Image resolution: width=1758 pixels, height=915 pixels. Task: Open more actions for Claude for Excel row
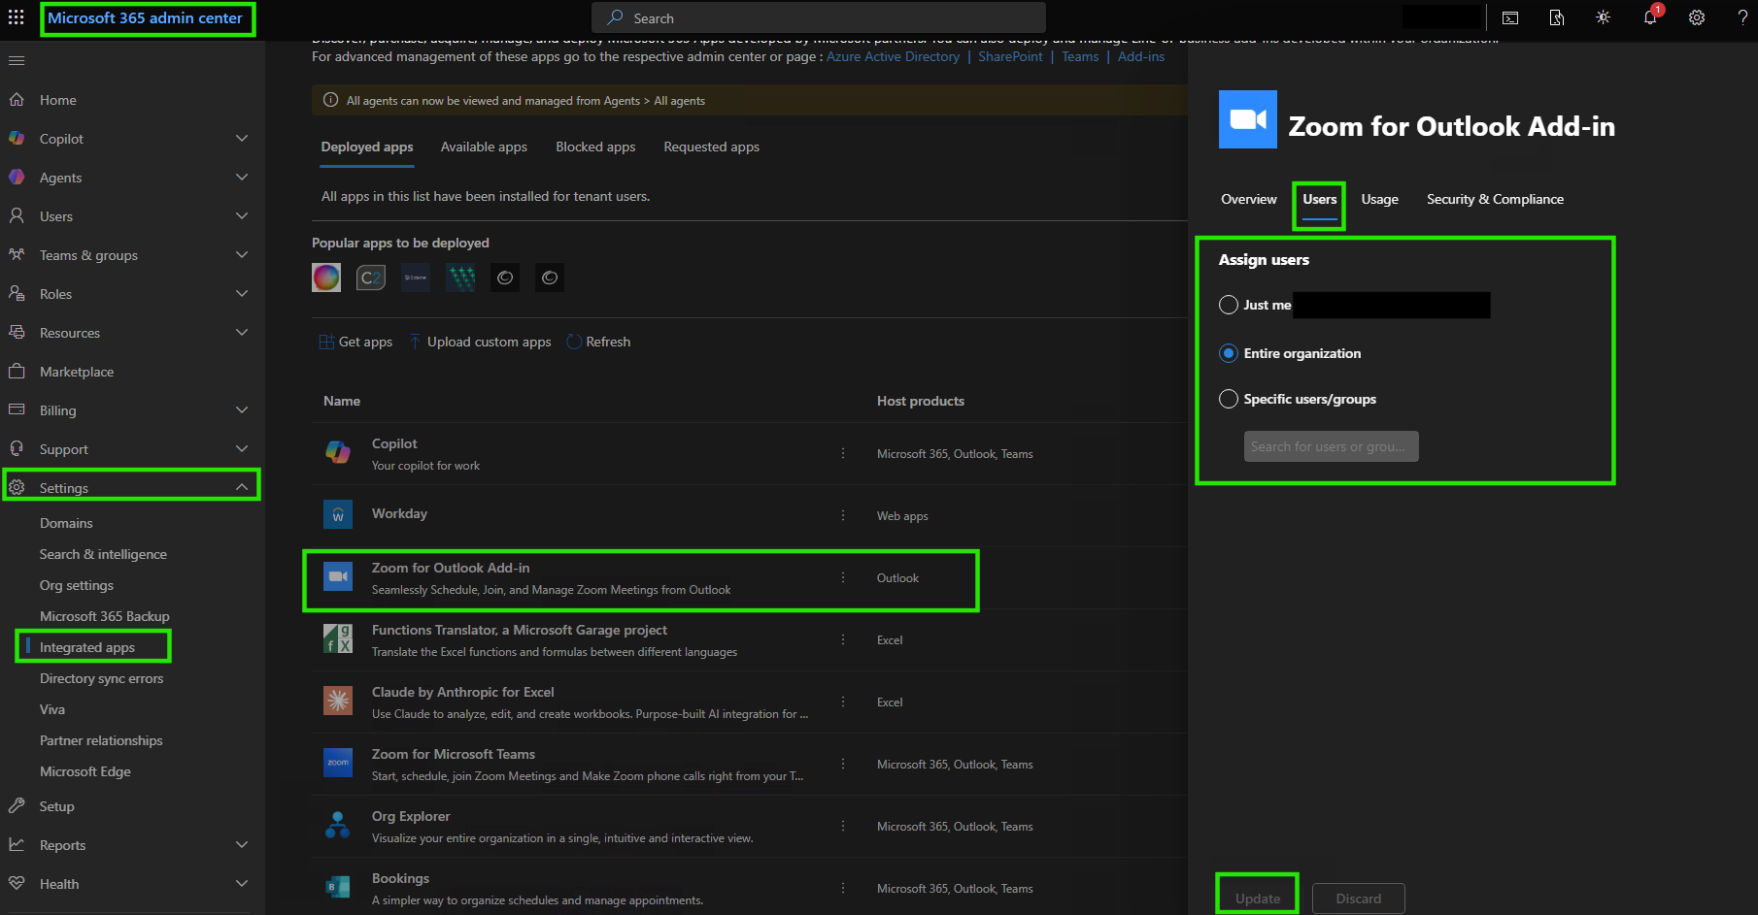[x=843, y=702]
